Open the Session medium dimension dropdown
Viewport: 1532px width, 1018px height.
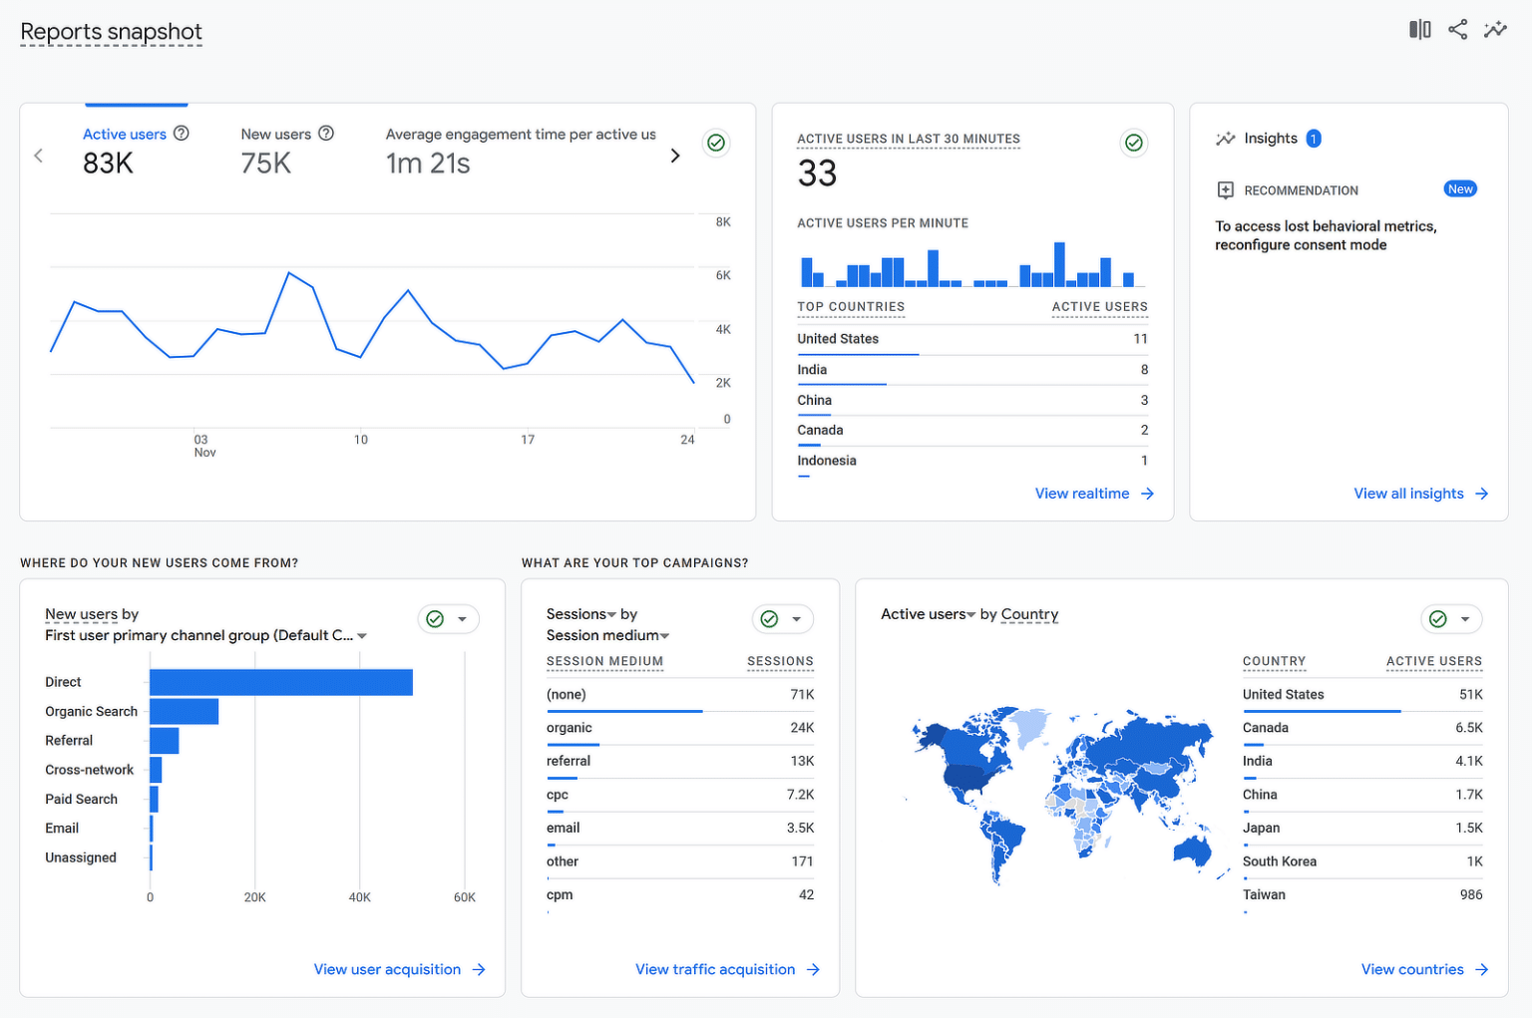665,635
